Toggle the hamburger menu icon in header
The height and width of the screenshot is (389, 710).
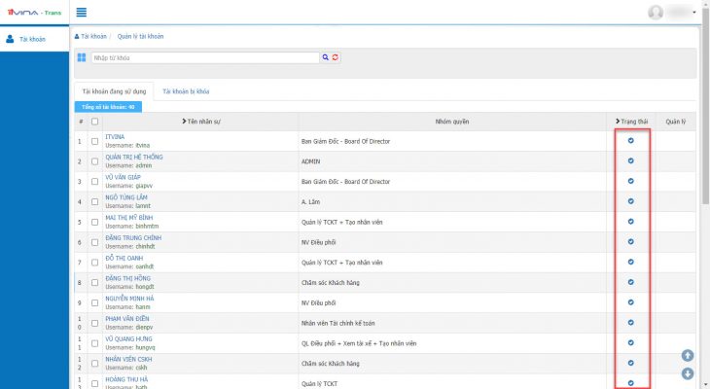[x=82, y=12]
